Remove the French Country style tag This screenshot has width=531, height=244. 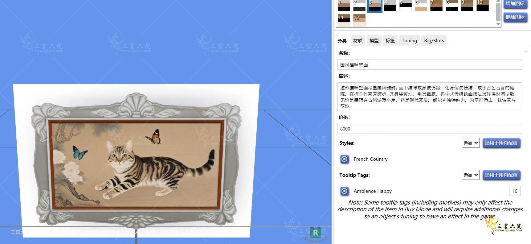tap(344, 159)
